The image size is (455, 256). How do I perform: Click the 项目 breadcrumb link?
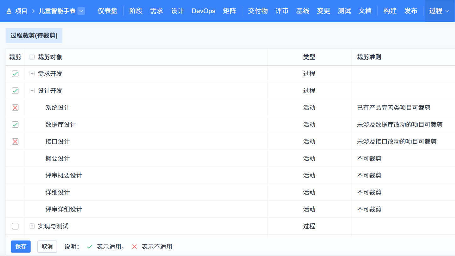pyautogui.click(x=21, y=11)
